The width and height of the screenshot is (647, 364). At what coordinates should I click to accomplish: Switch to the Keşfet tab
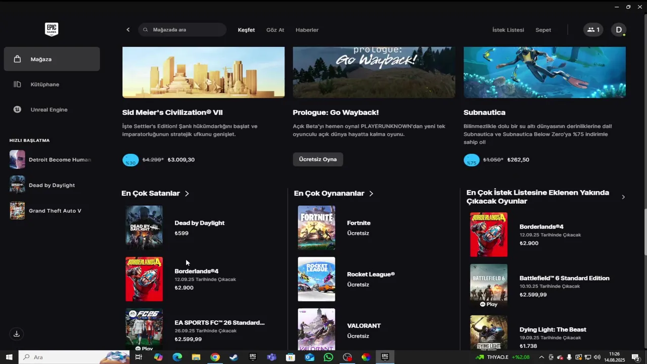246,30
